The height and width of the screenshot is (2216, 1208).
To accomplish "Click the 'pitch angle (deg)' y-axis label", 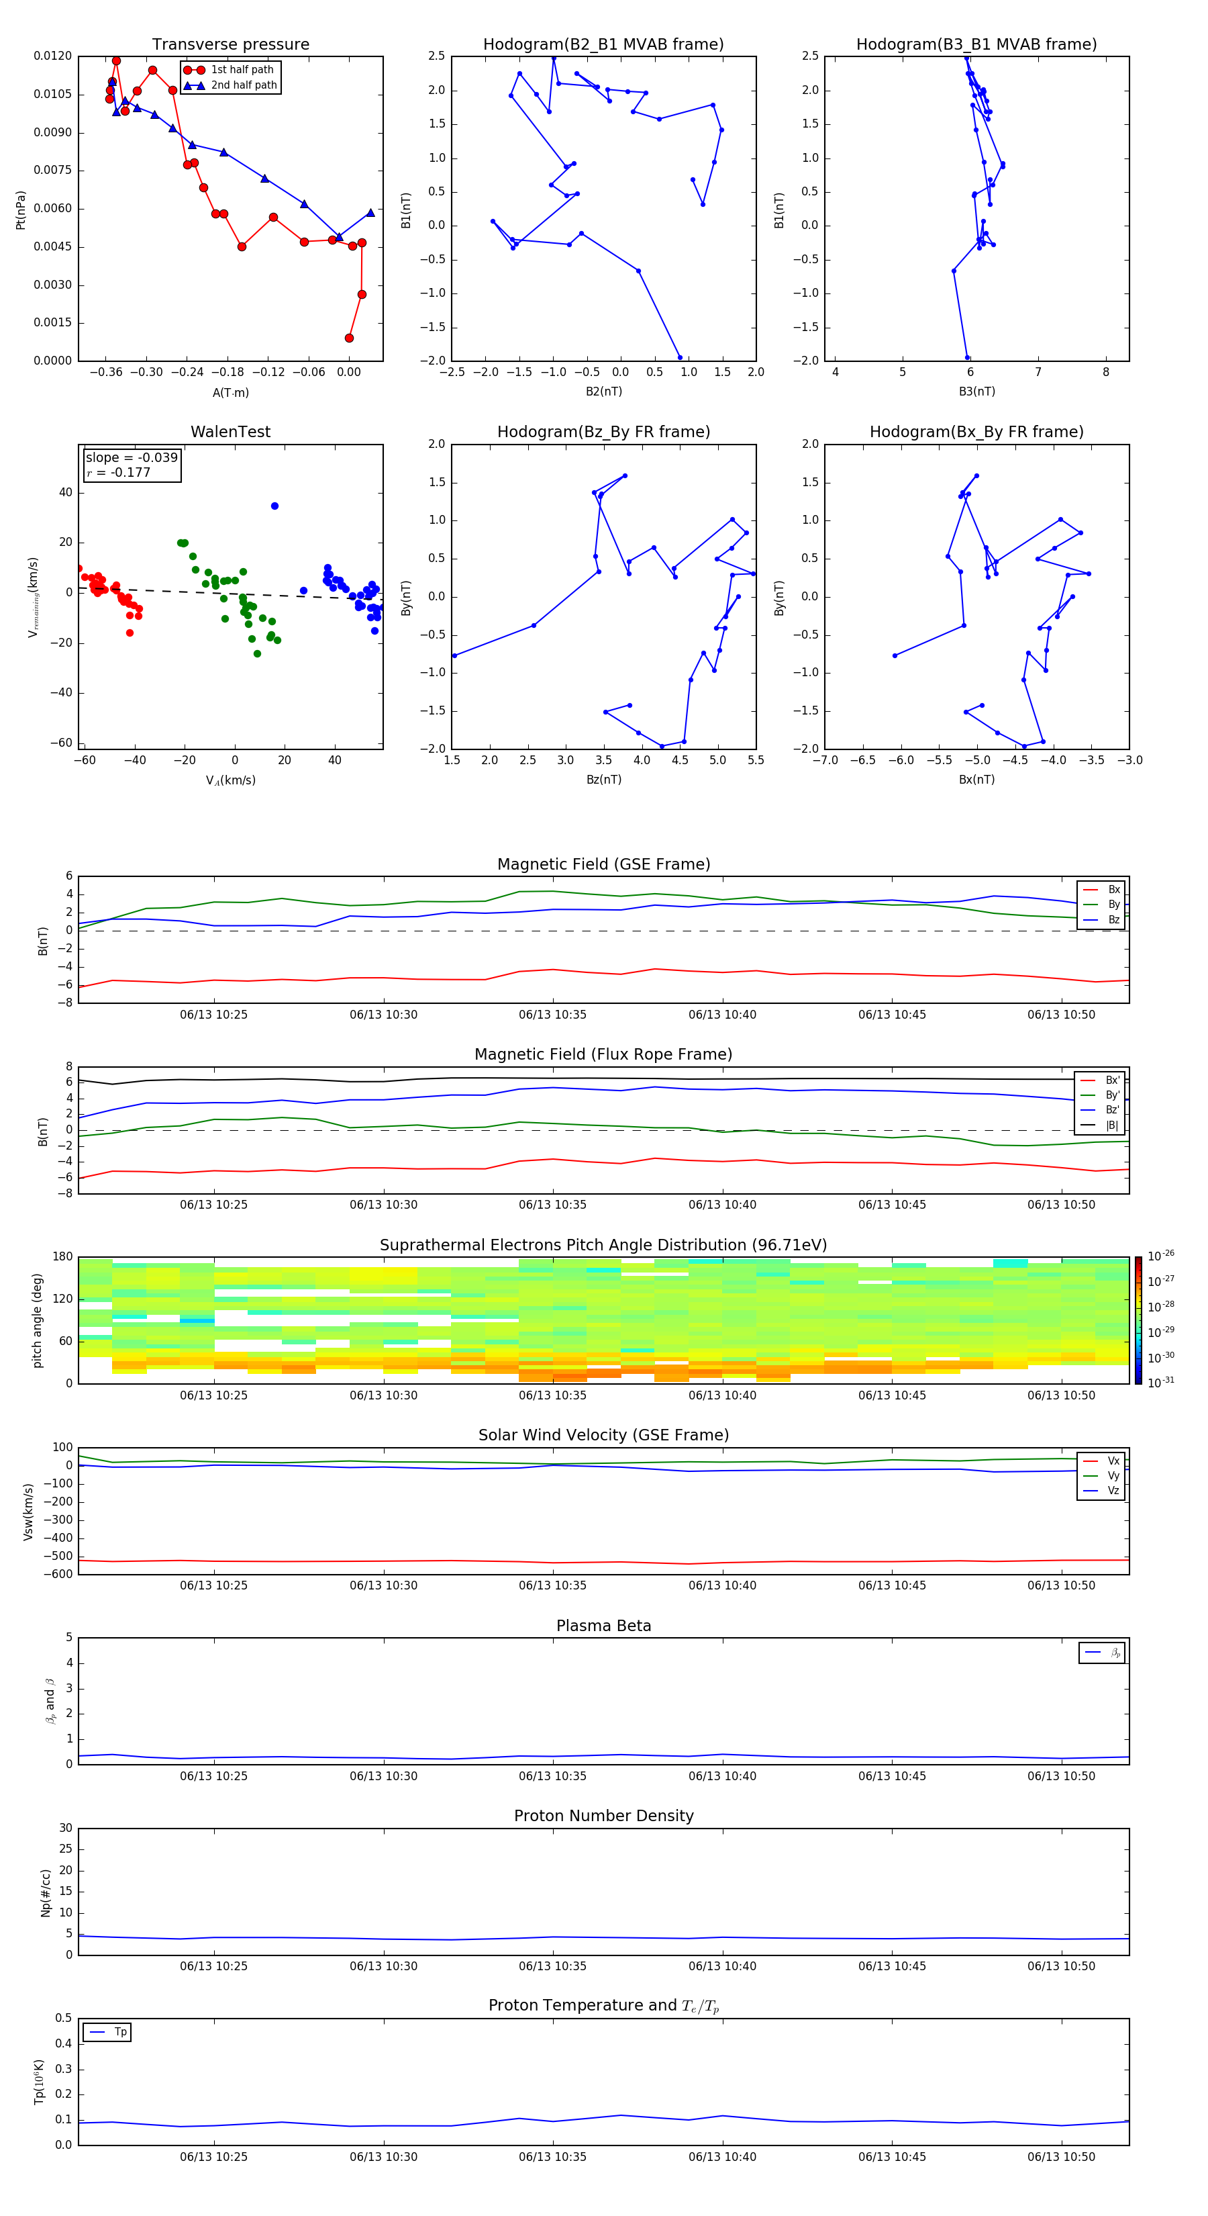I will (x=38, y=1320).
